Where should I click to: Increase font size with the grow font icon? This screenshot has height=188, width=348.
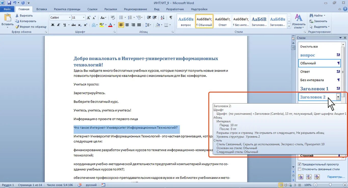pyautogui.click(x=89, y=18)
